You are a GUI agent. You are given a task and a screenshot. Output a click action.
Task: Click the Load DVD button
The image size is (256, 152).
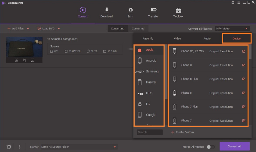coord(46,29)
